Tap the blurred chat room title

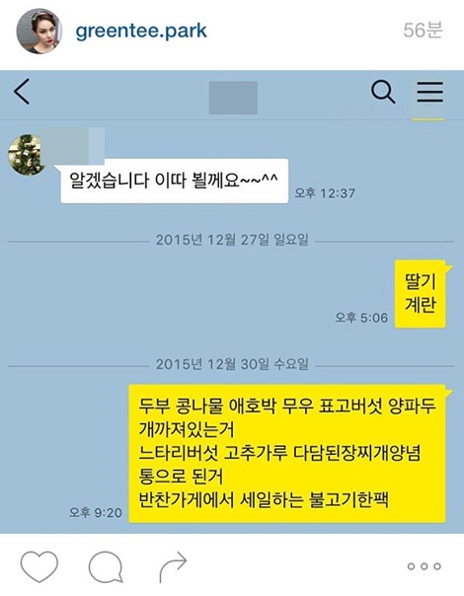233,98
